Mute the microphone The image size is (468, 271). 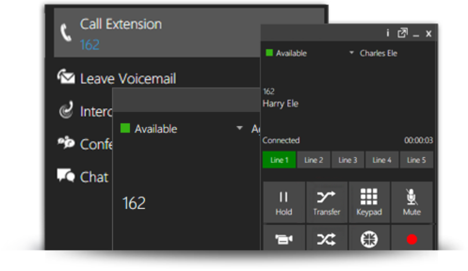412,203
